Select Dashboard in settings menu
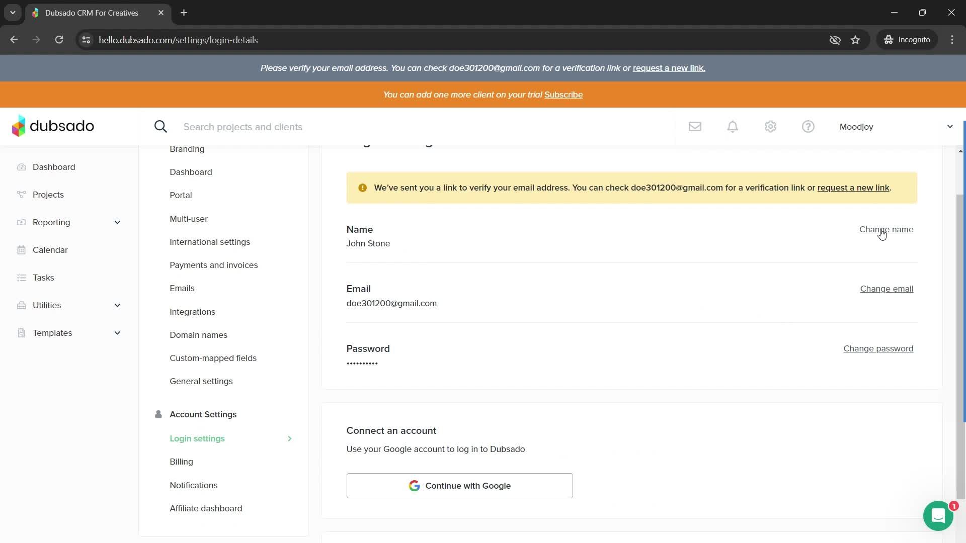Image resolution: width=966 pixels, height=543 pixels. (191, 172)
